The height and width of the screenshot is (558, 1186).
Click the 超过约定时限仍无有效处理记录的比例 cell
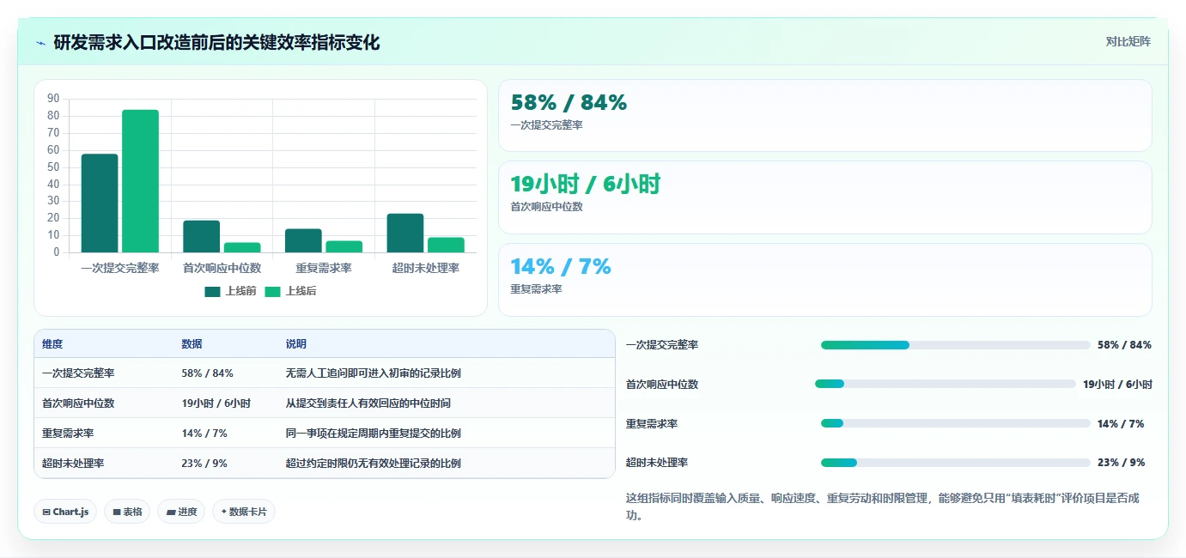pos(374,464)
